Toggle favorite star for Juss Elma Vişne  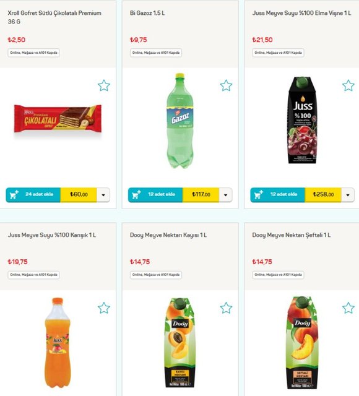coord(348,85)
